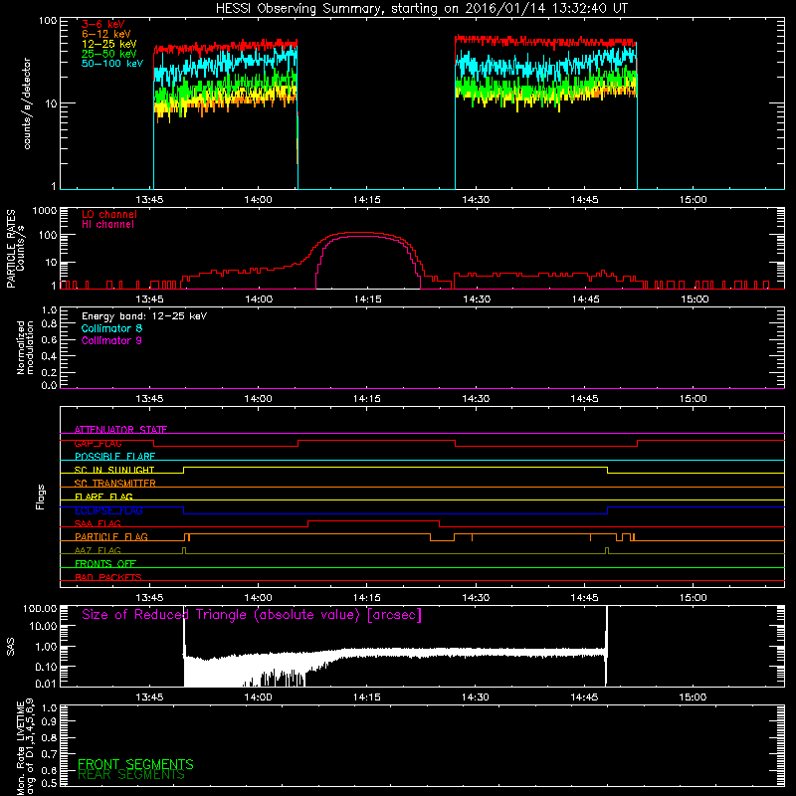Click the 'FRONT SEGMENTS' legend label

click(x=135, y=764)
